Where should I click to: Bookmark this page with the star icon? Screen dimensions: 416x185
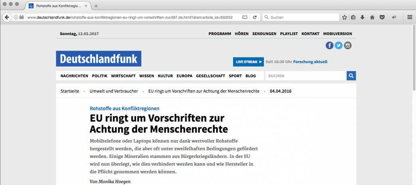[x=345, y=17]
